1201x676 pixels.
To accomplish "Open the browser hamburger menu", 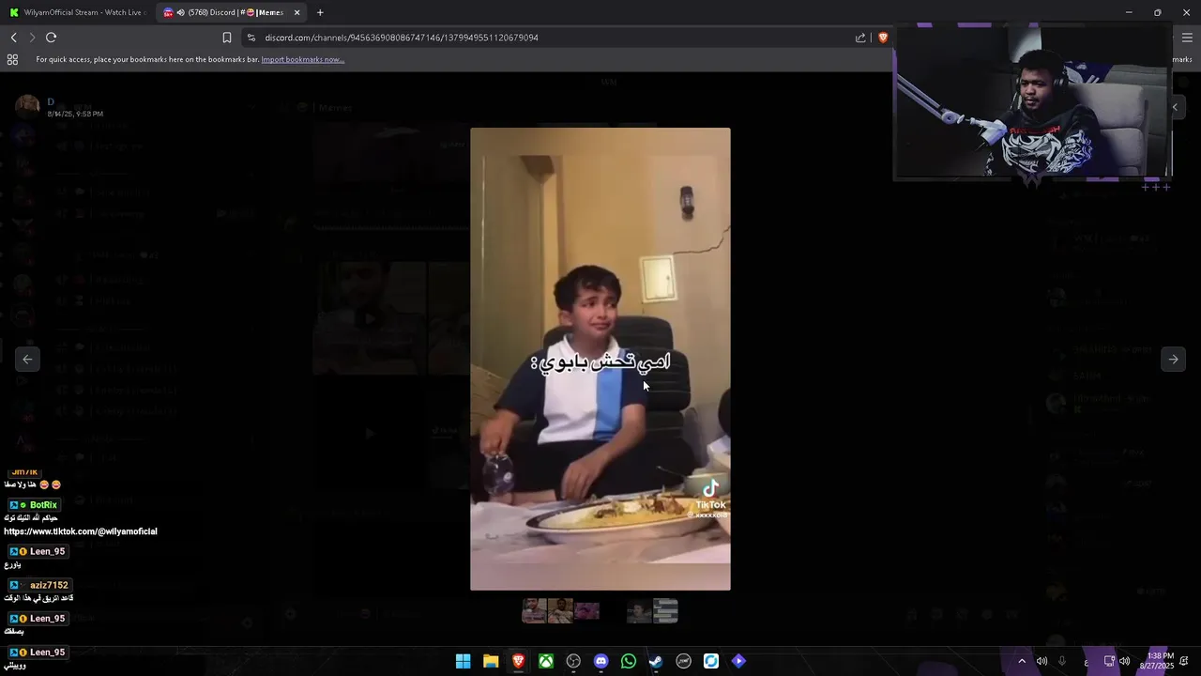I will pyautogui.click(x=1187, y=38).
